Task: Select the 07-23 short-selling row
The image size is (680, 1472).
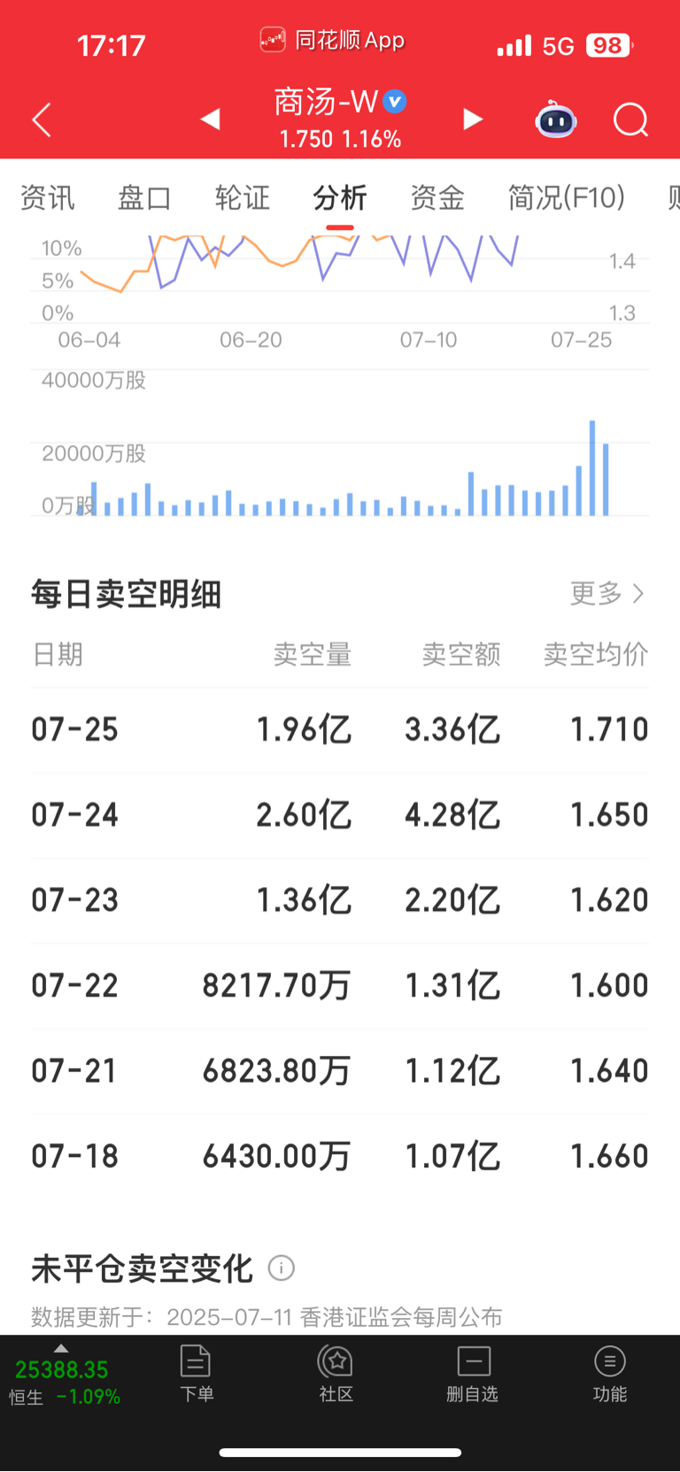Action: (340, 900)
